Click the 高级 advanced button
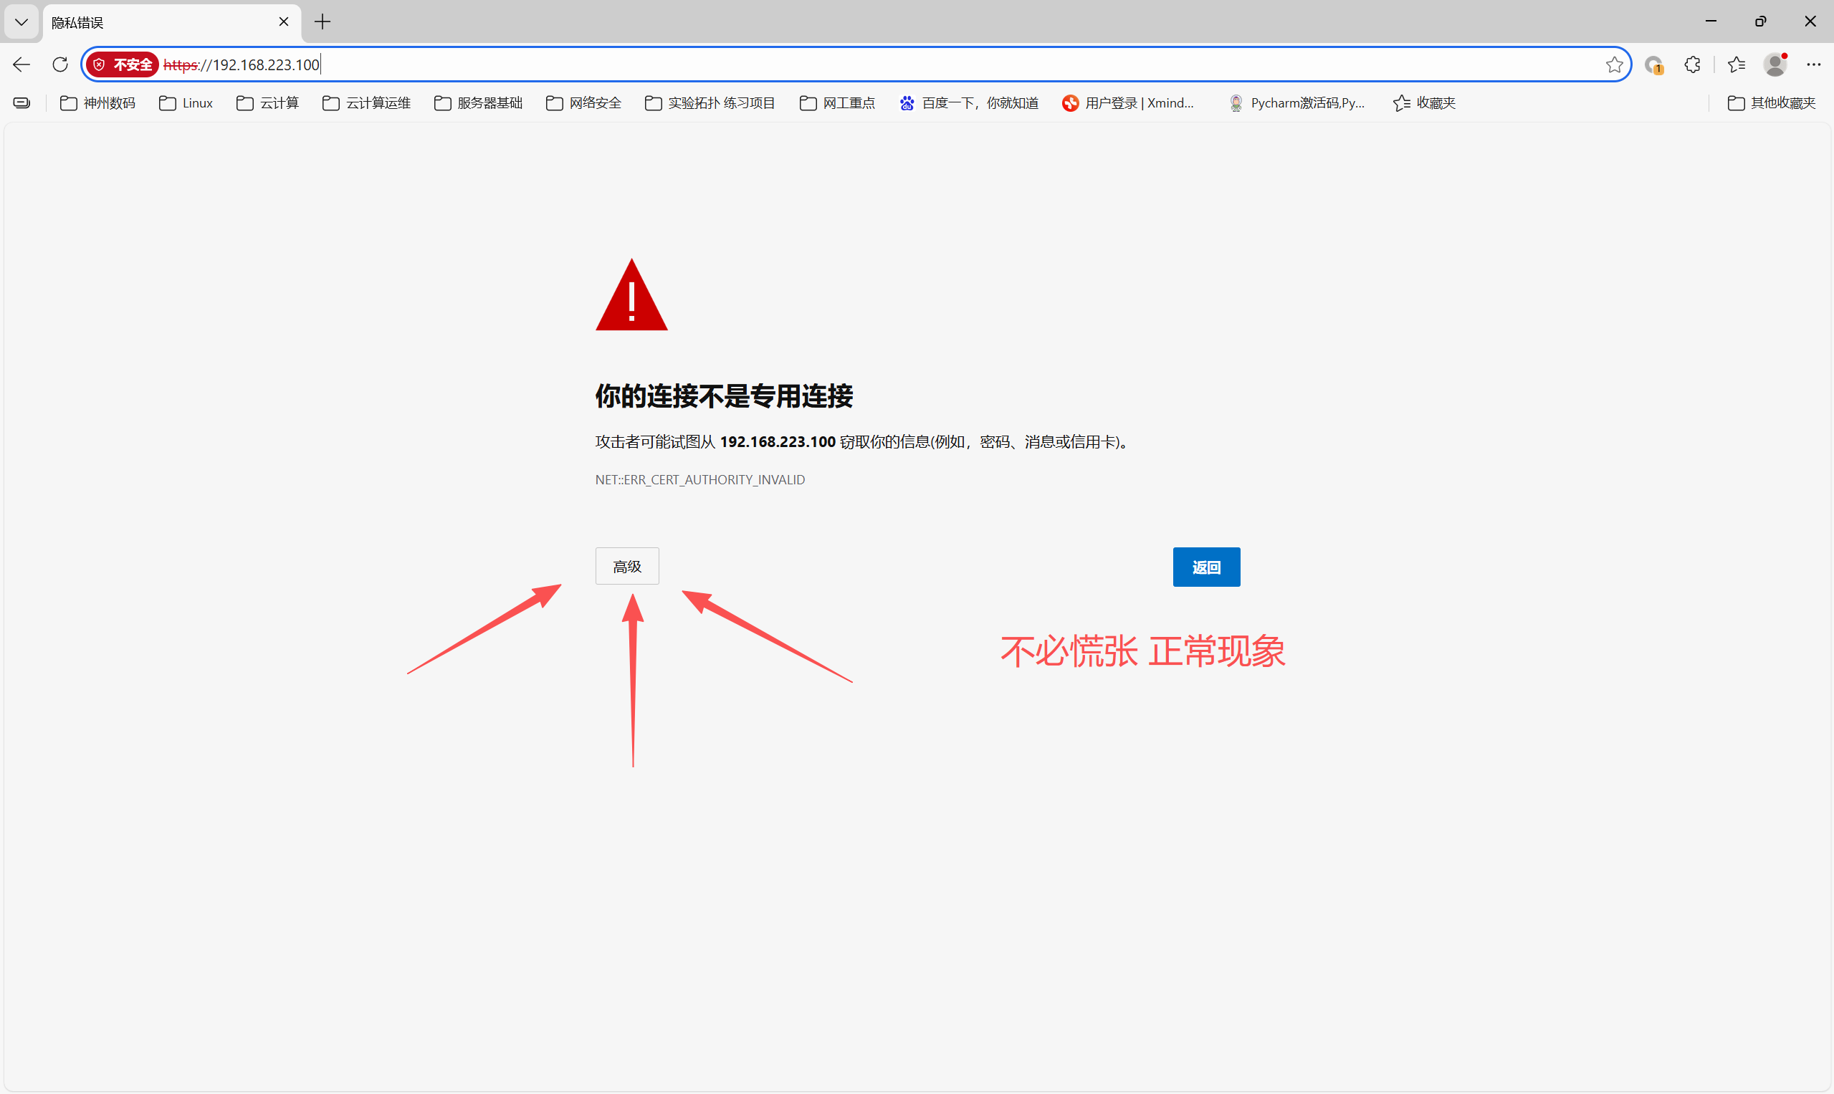Viewport: 1834px width, 1094px height. point(627,566)
